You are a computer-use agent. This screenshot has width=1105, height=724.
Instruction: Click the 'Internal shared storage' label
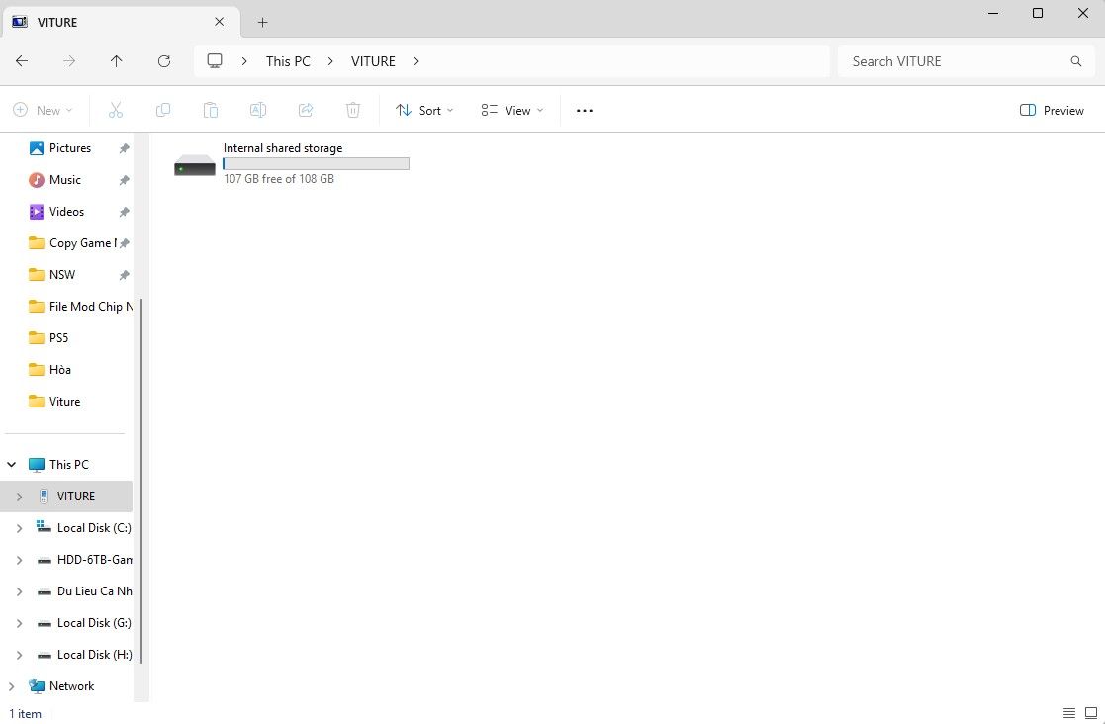click(x=283, y=148)
